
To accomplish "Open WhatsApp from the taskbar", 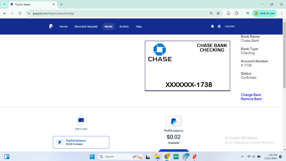I will (x=185, y=157).
